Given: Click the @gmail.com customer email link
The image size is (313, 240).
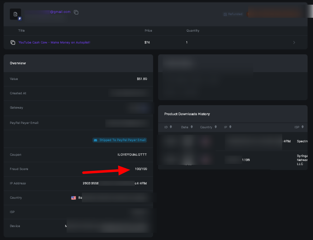Looking at the screenshot, I should tap(60, 12).
